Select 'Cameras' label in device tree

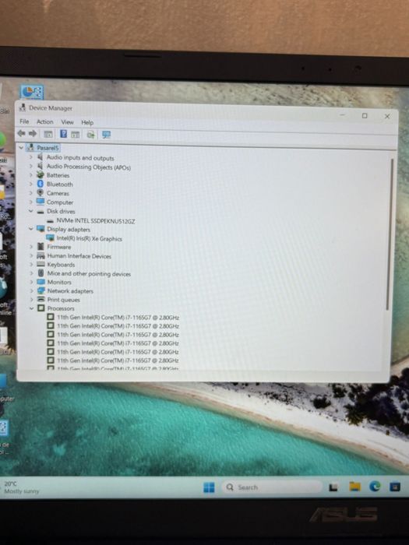58,193
